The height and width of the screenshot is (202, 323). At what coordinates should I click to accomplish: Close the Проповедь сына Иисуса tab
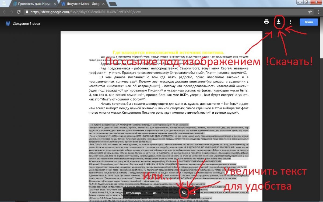pos(55,4)
